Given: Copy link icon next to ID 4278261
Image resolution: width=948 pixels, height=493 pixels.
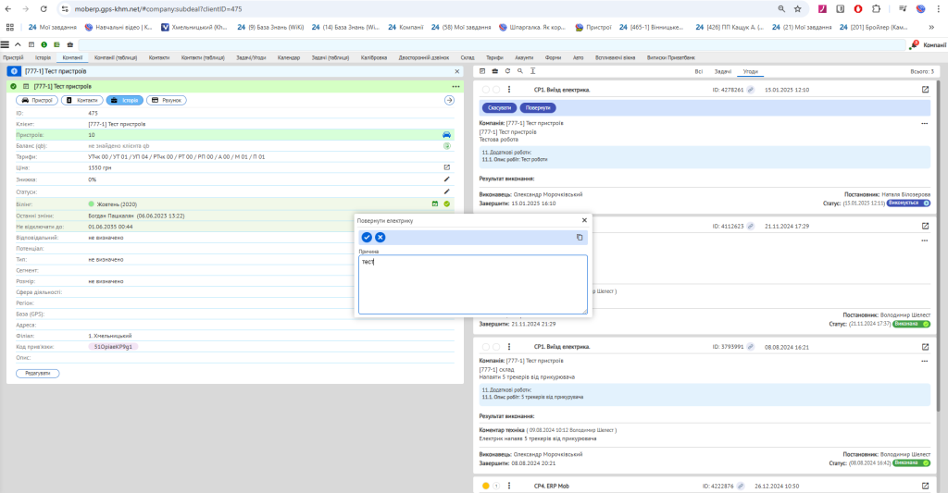Looking at the screenshot, I should pyautogui.click(x=750, y=90).
